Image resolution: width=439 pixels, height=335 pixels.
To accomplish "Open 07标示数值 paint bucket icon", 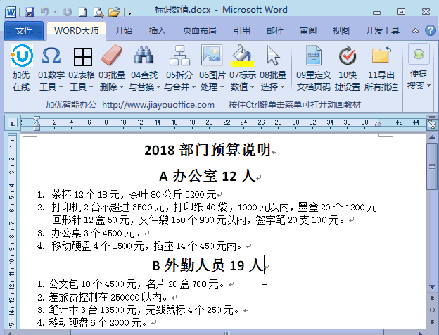I will [x=243, y=56].
